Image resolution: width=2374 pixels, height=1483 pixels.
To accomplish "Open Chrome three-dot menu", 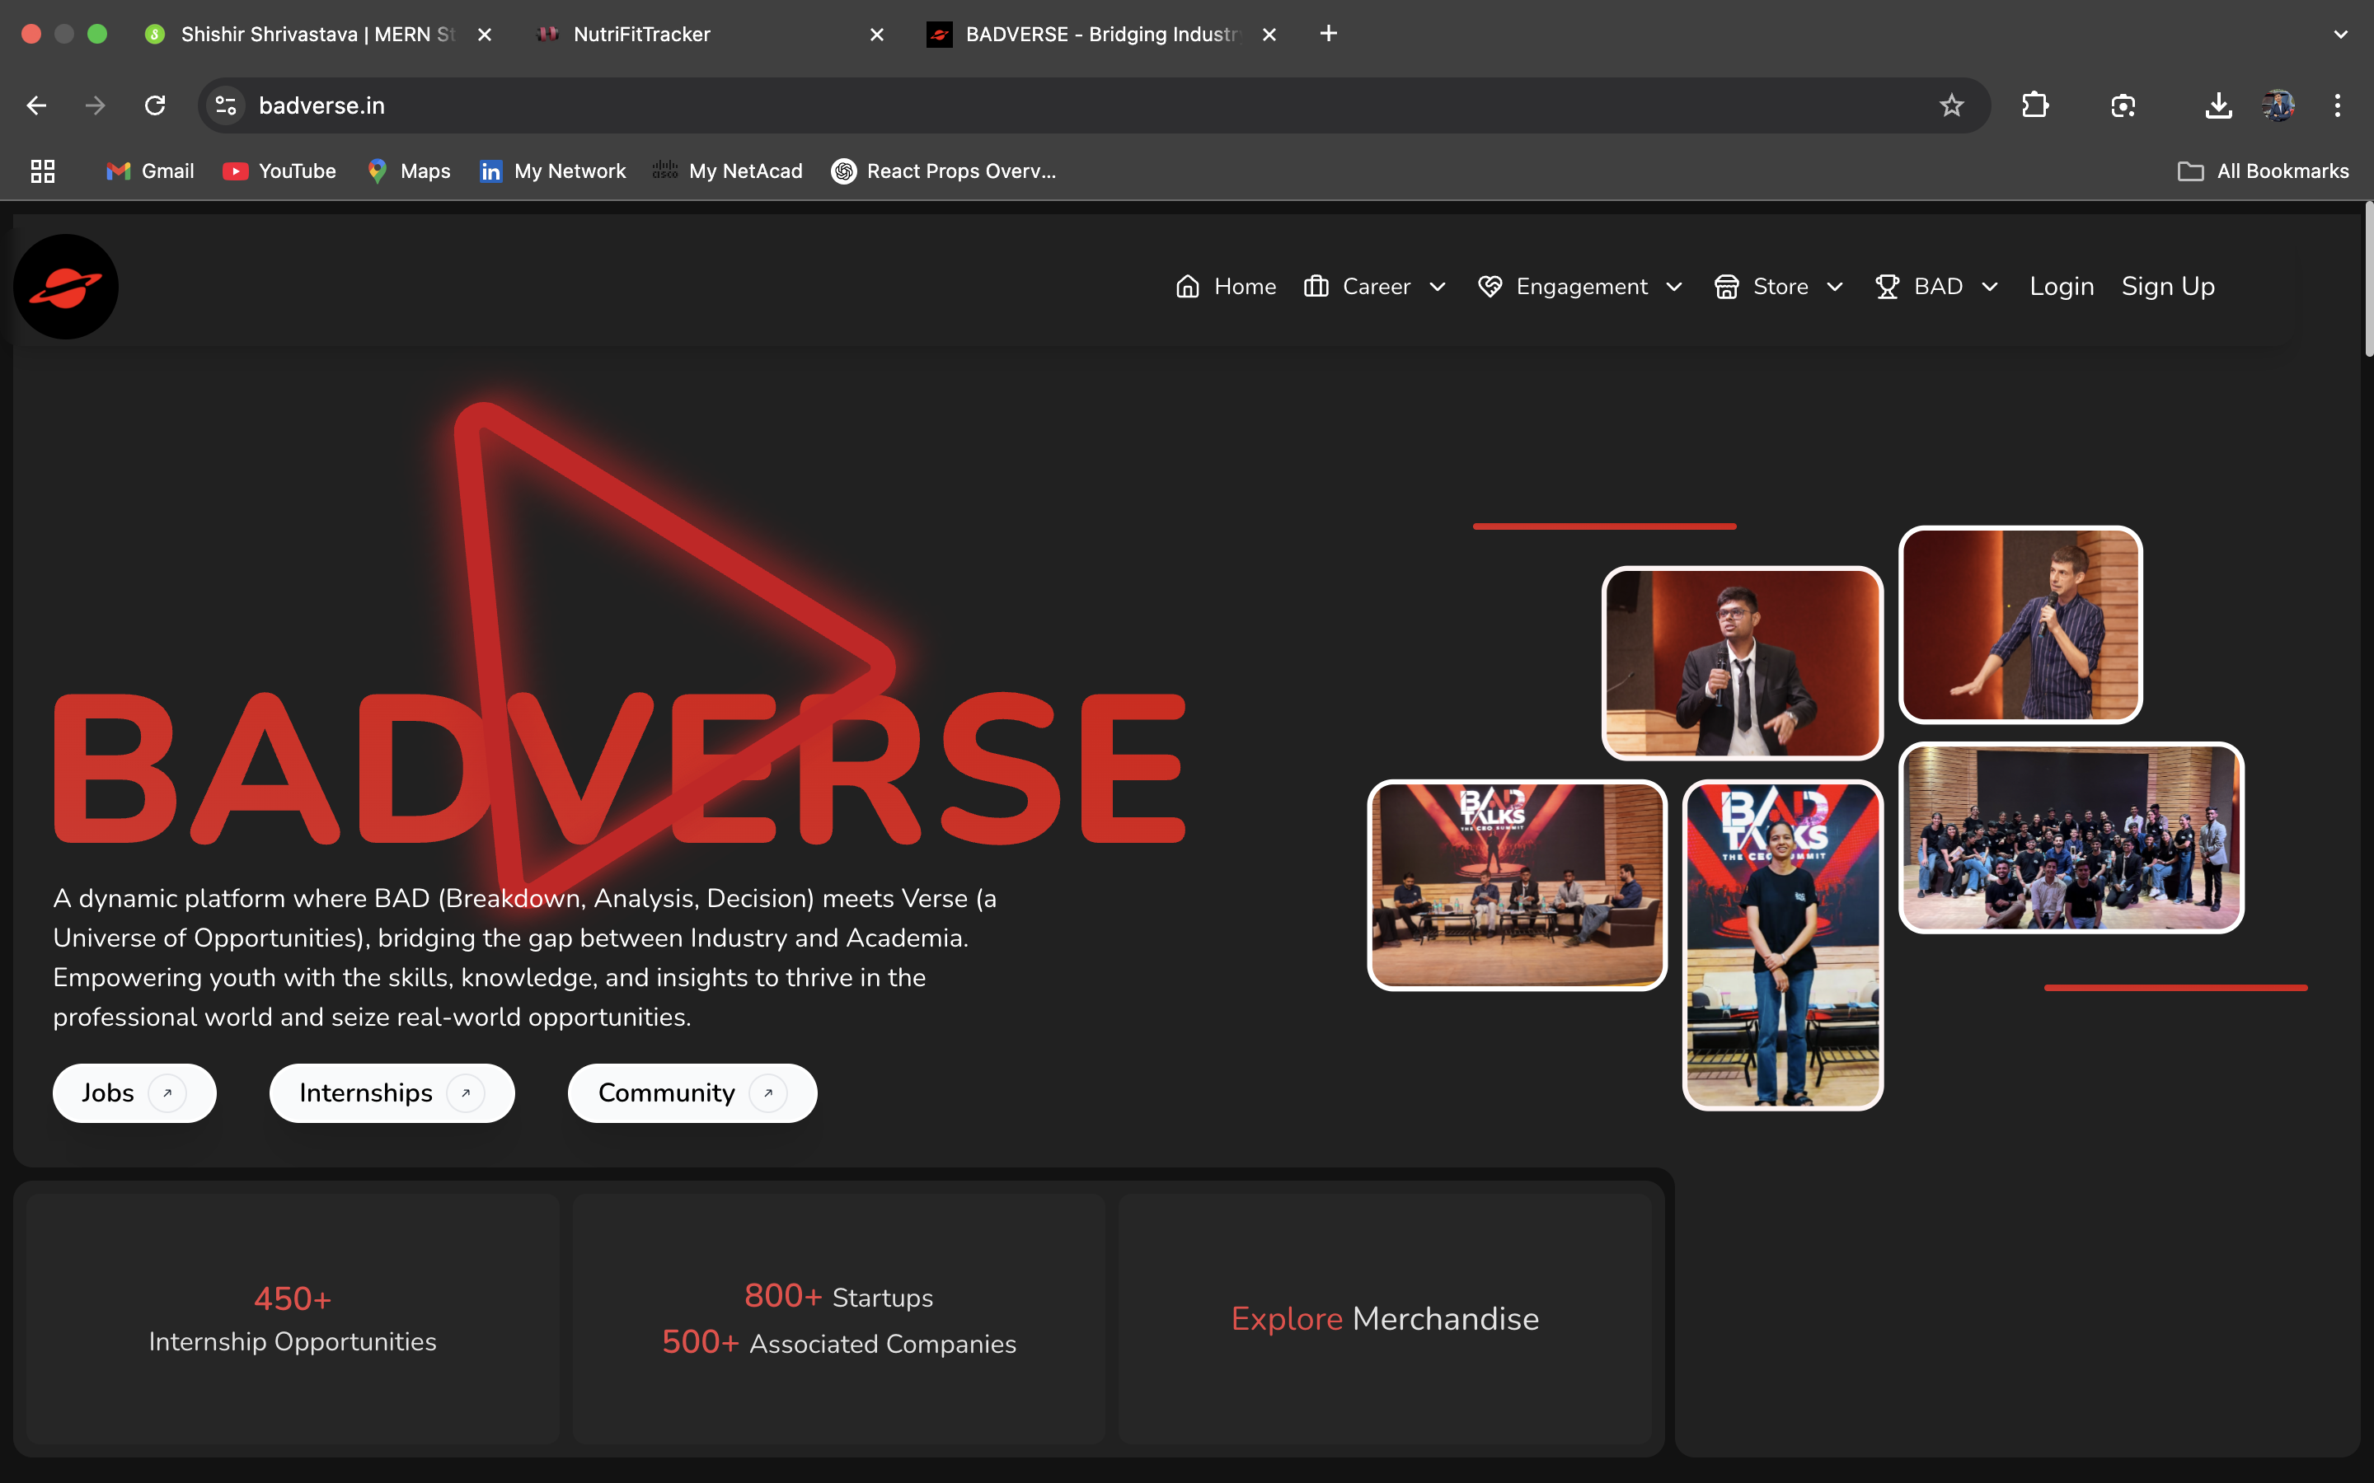I will 2338,105.
